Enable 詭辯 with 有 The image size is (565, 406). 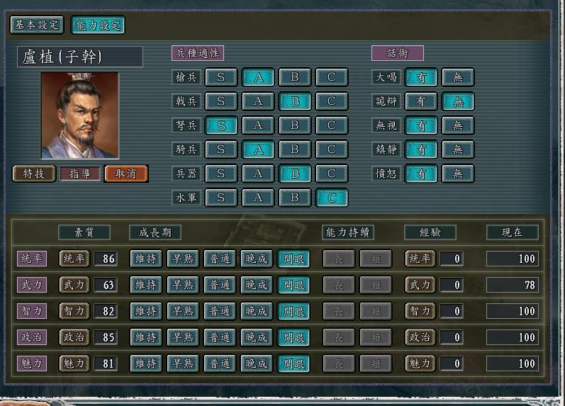coord(421,101)
